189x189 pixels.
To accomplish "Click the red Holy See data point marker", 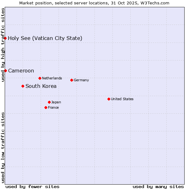I will click(x=5, y=38).
